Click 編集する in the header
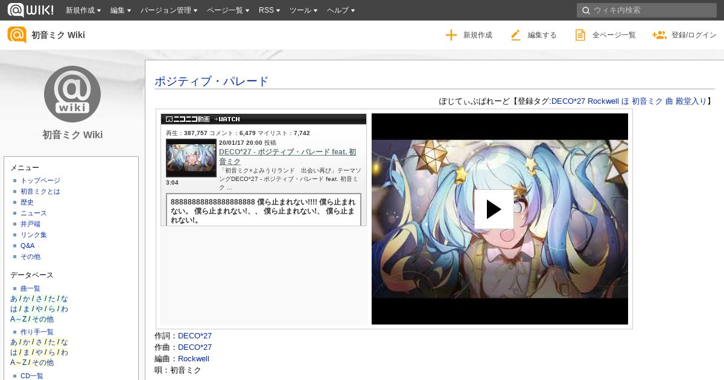Screen dimensions: 724x380 point(542,35)
